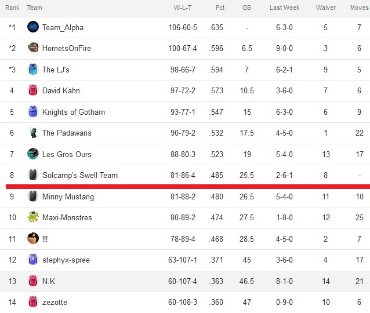Click the David Kahn red jersey icon
Image resolution: width=370 pixels, height=313 pixels.
[x=33, y=90]
